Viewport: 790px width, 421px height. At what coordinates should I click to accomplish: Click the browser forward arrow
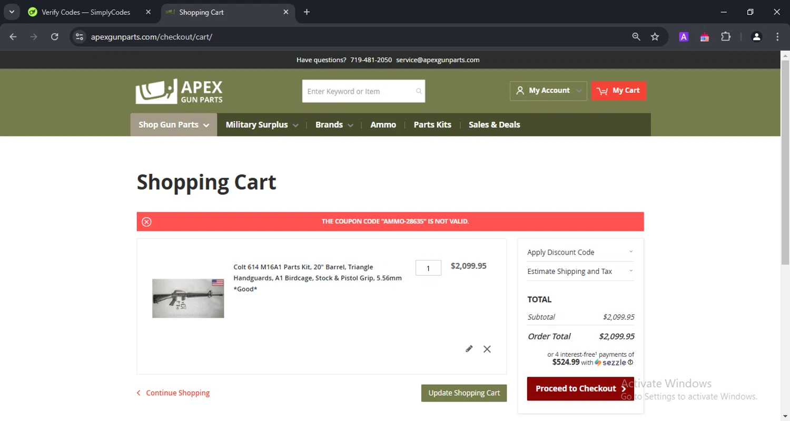34,37
